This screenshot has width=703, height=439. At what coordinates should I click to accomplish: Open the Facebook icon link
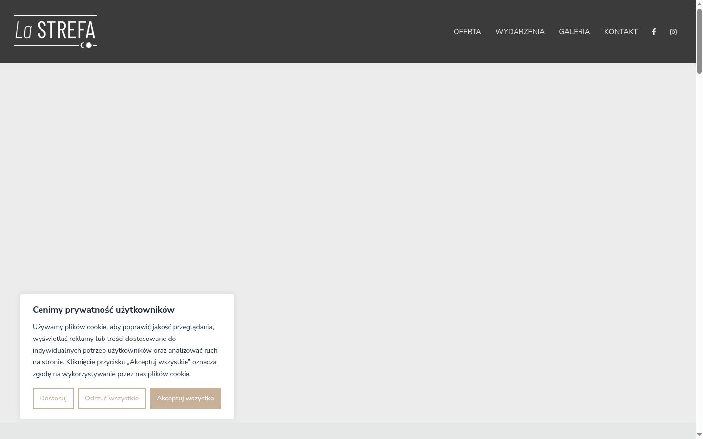tap(654, 32)
